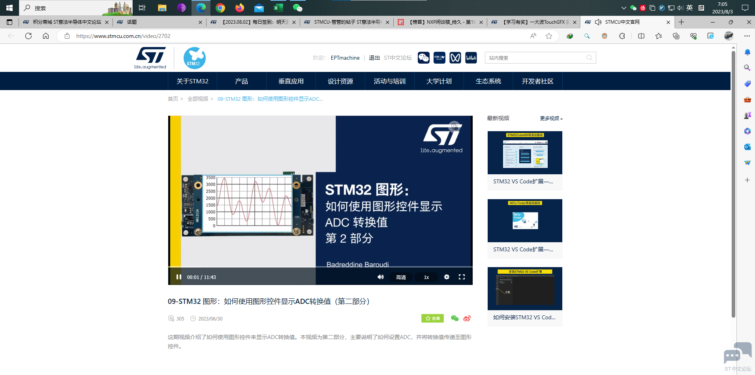The image size is (755, 375).
Task: Open the 活动与培训 navigation menu
Action: [x=390, y=81]
